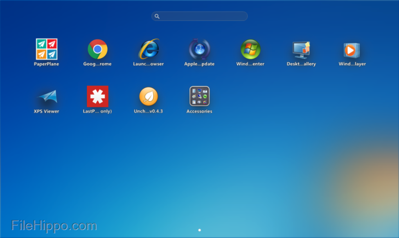Click the "XPS Viewer" label text

[47, 111]
